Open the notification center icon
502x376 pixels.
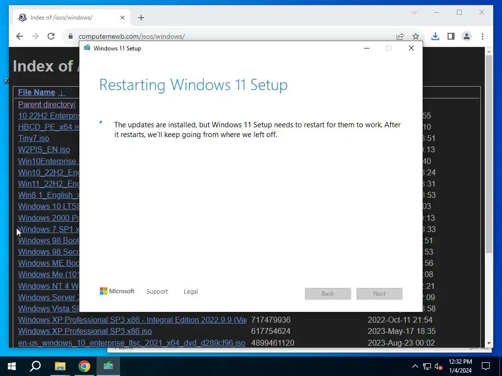(486, 366)
